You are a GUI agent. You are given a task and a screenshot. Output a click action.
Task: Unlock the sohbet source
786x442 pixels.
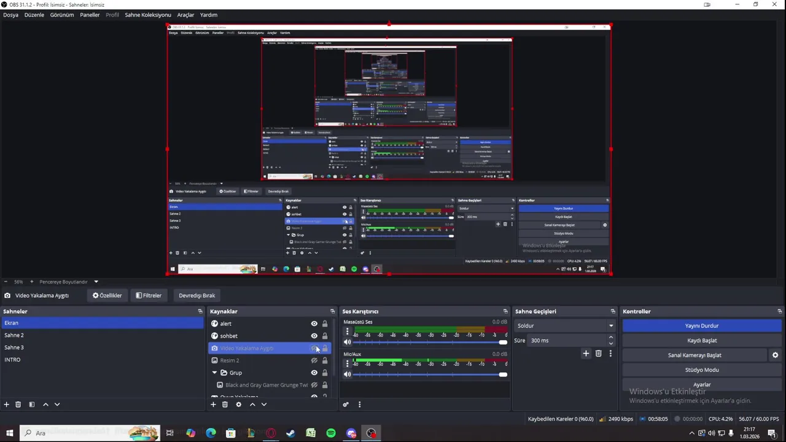point(325,336)
